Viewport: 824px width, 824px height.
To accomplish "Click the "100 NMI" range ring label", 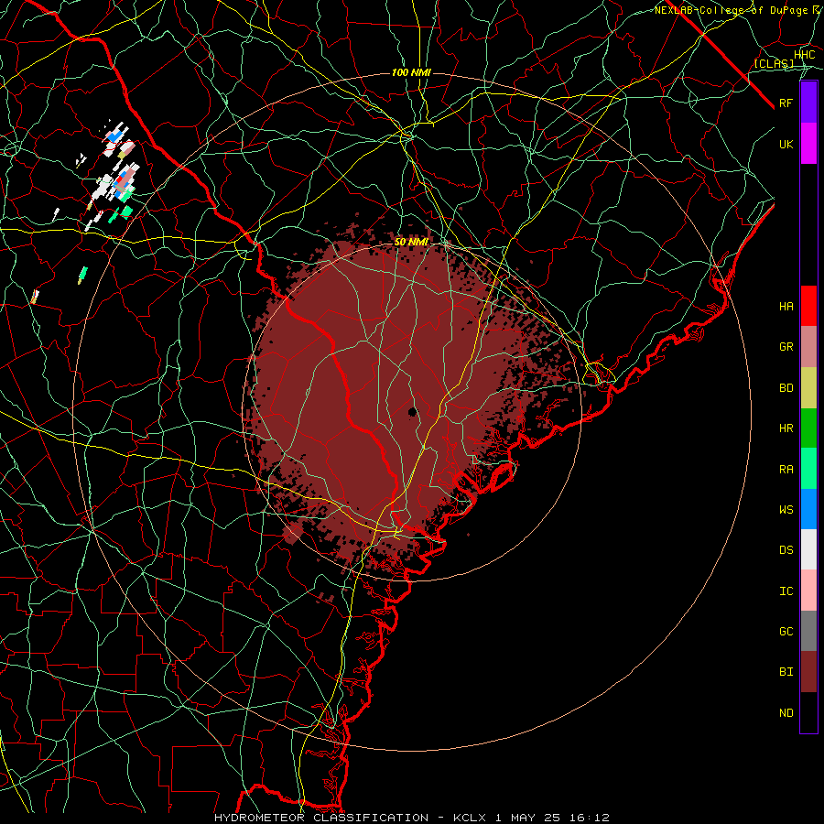I will [411, 72].
